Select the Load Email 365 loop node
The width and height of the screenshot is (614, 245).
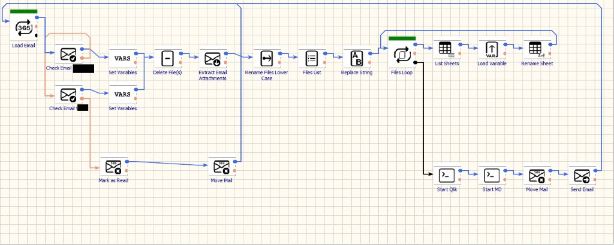point(23,28)
